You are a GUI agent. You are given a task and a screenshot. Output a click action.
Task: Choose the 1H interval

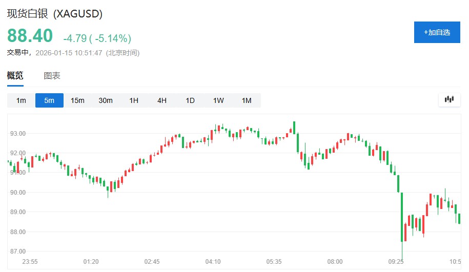(134, 100)
